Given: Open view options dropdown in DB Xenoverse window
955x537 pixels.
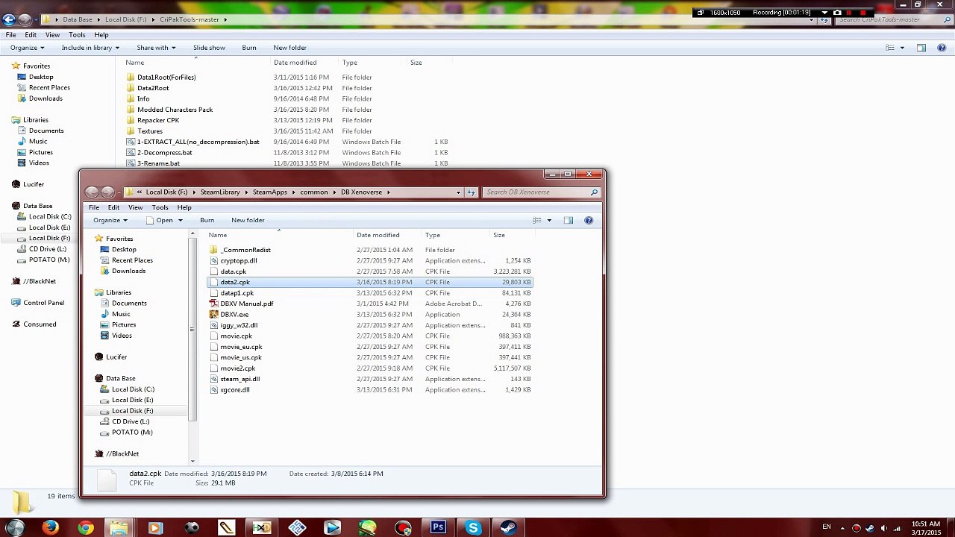Looking at the screenshot, I should click(549, 220).
